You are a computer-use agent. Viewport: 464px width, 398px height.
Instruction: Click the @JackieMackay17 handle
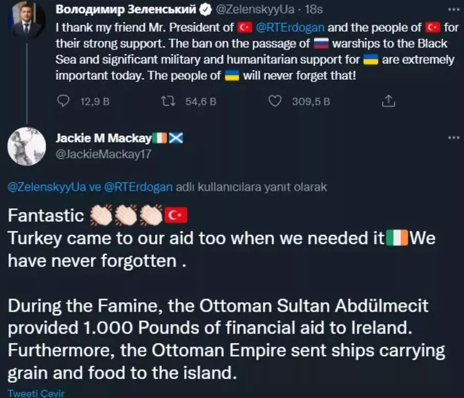tap(103, 153)
